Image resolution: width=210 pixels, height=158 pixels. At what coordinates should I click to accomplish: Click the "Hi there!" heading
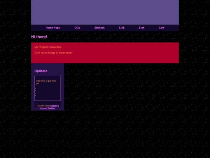(39, 37)
